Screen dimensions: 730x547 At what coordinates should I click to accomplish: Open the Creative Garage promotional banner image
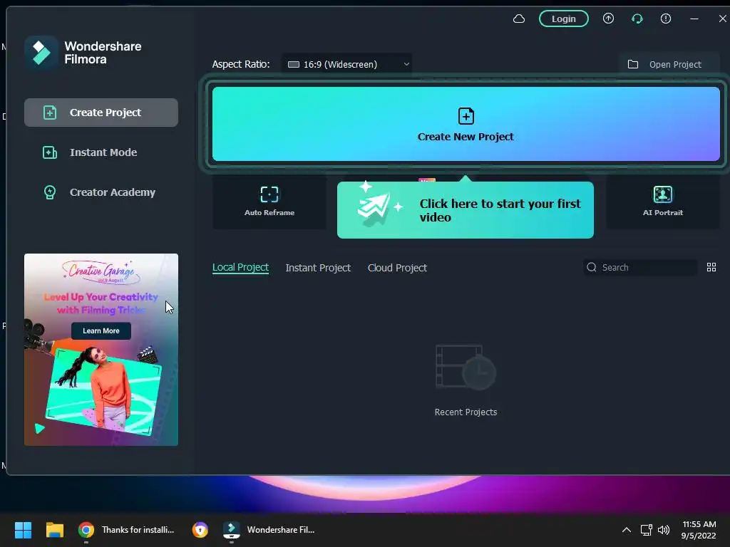pos(101,349)
